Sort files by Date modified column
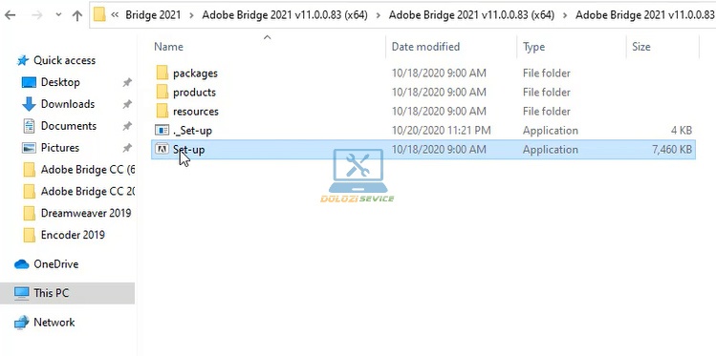Image resolution: width=716 pixels, height=356 pixels. tap(425, 47)
